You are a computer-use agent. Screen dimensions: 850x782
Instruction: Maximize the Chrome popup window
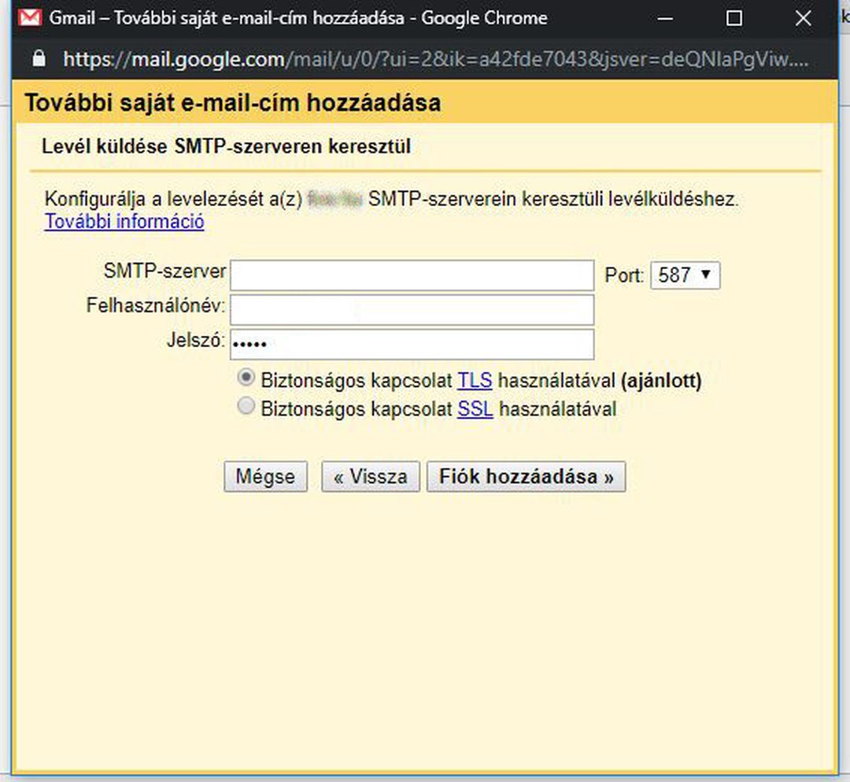tap(734, 18)
